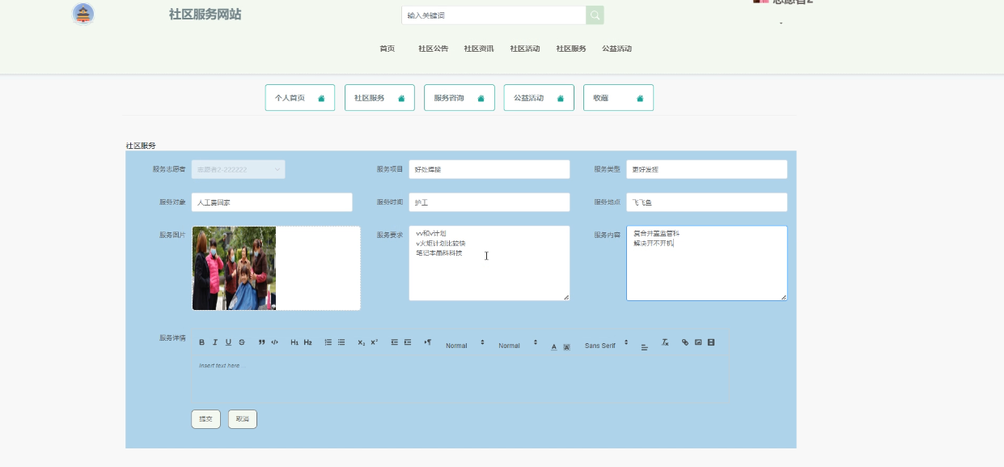Apply subscript formatting
1004x467 pixels.
[362, 342]
